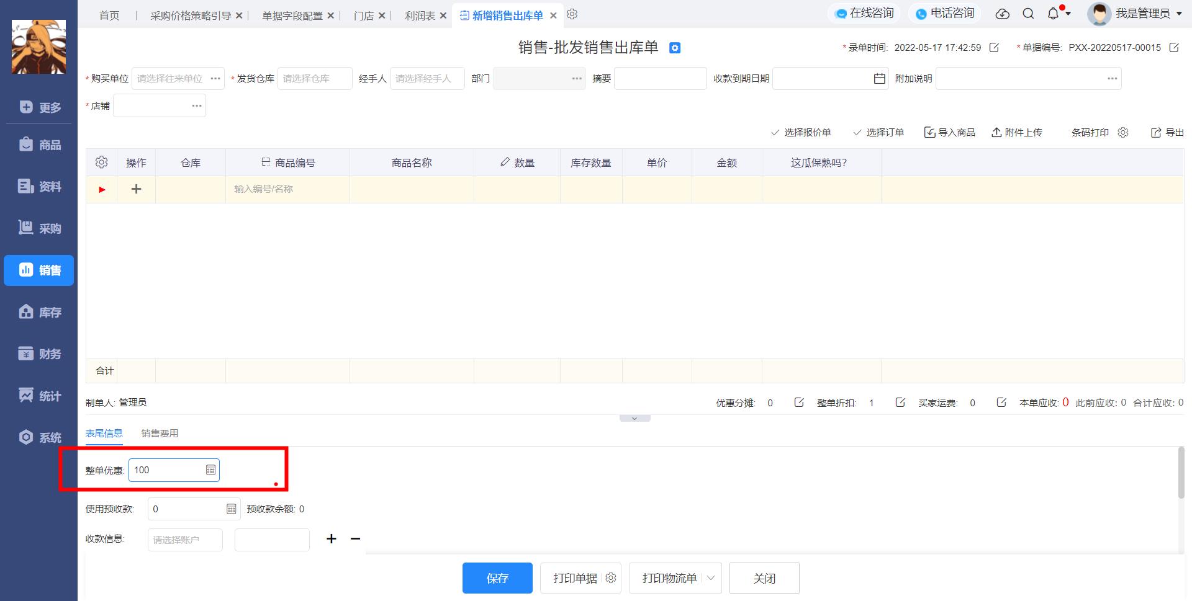Click the search magnifier icon
The height and width of the screenshot is (601, 1192).
tap(1028, 14)
